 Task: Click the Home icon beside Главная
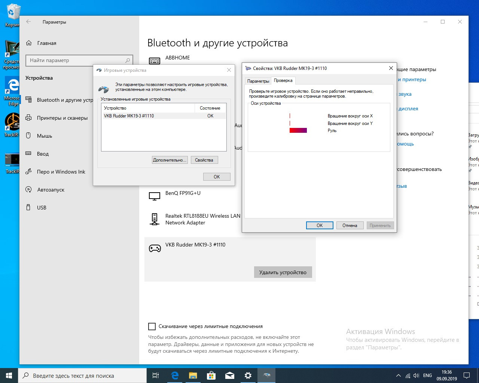29,43
